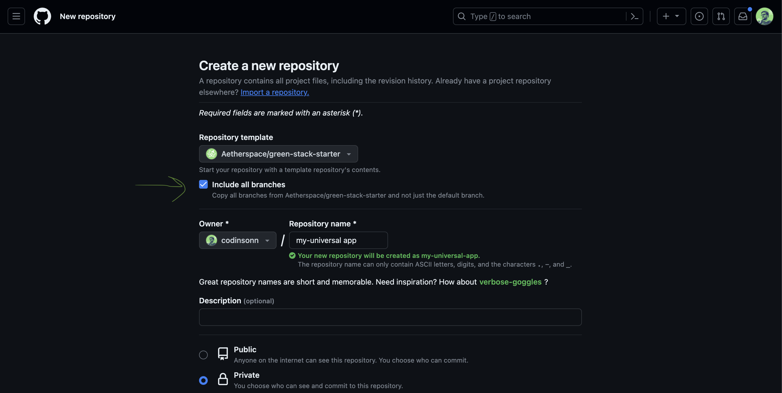Open Pull requests from the header icon
The image size is (782, 393).
(x=721, y=16)
